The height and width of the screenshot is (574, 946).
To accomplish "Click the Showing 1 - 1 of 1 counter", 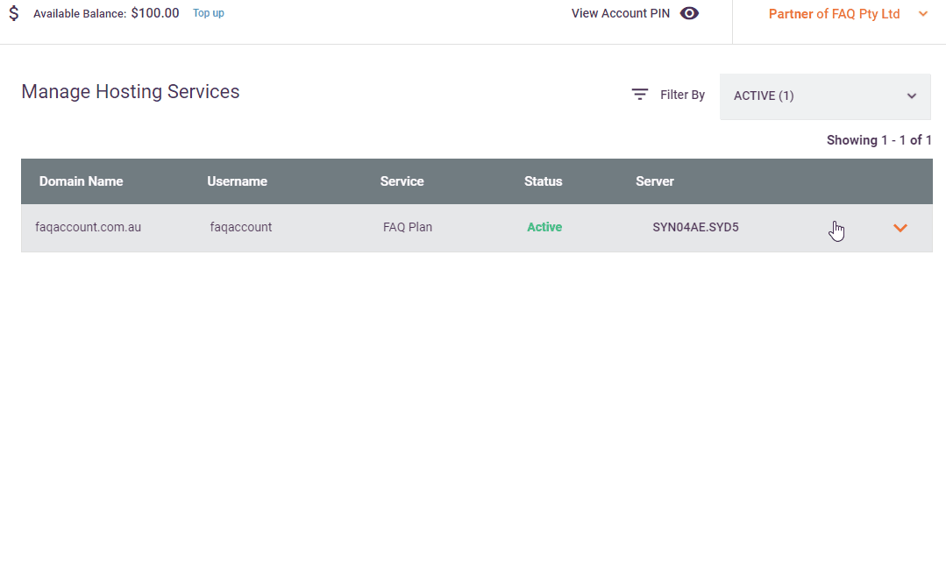I will [879, 140].
